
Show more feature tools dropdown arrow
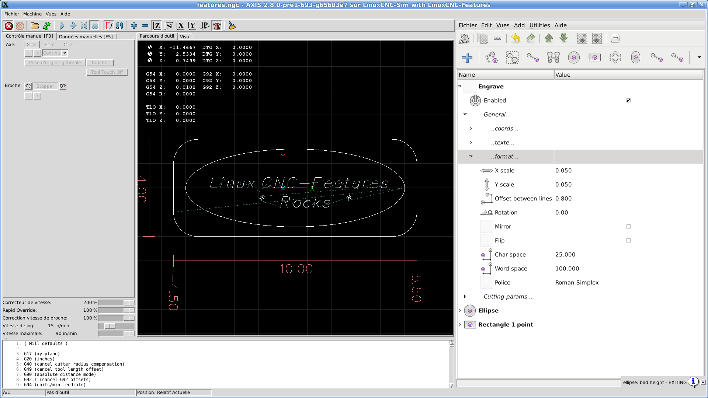[x=699, y=57]
